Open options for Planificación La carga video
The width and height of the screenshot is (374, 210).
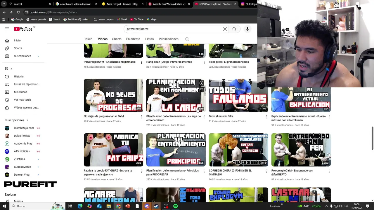(x=204, y=117)
